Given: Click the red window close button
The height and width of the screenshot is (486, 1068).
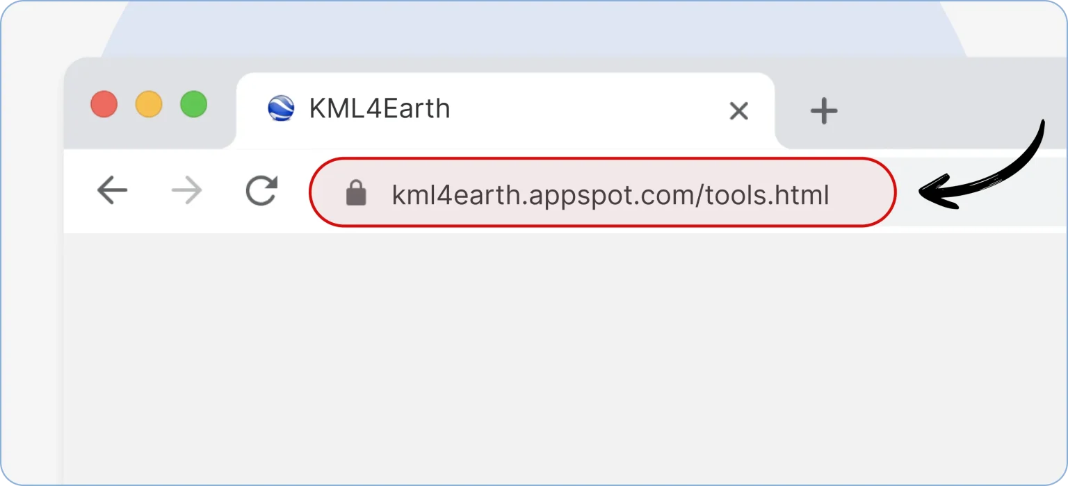Looking at the screenshot, I should [x=104, y=105].
